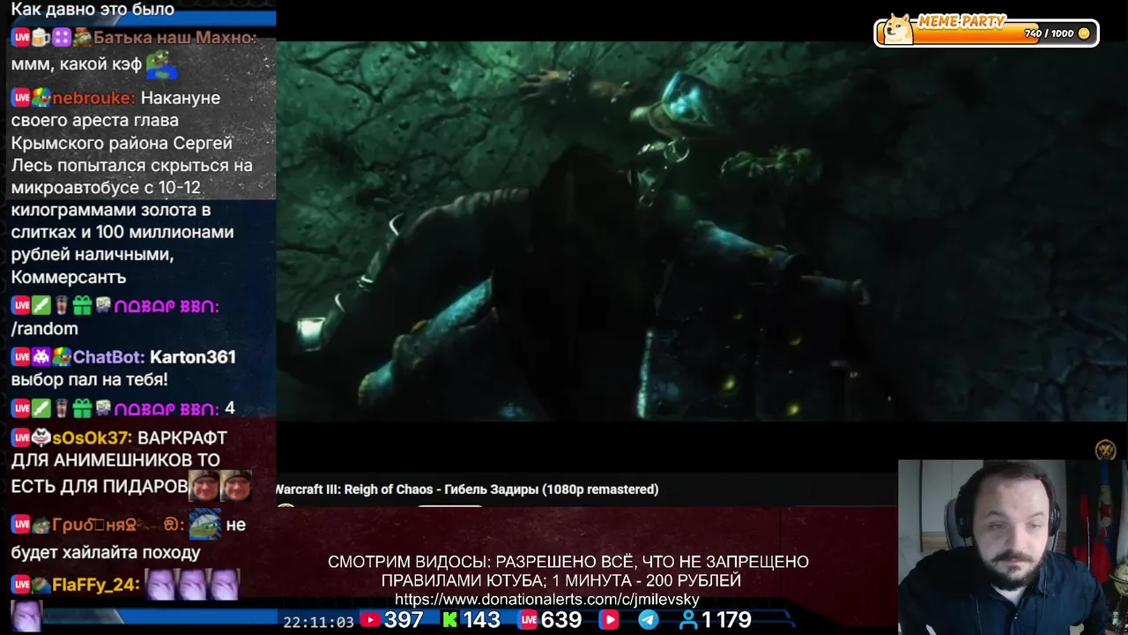The height and width of the screenshot is (635, 1128).
Task: Click the round gold emblem above the webcam
Action: [x=1105, y=451]
